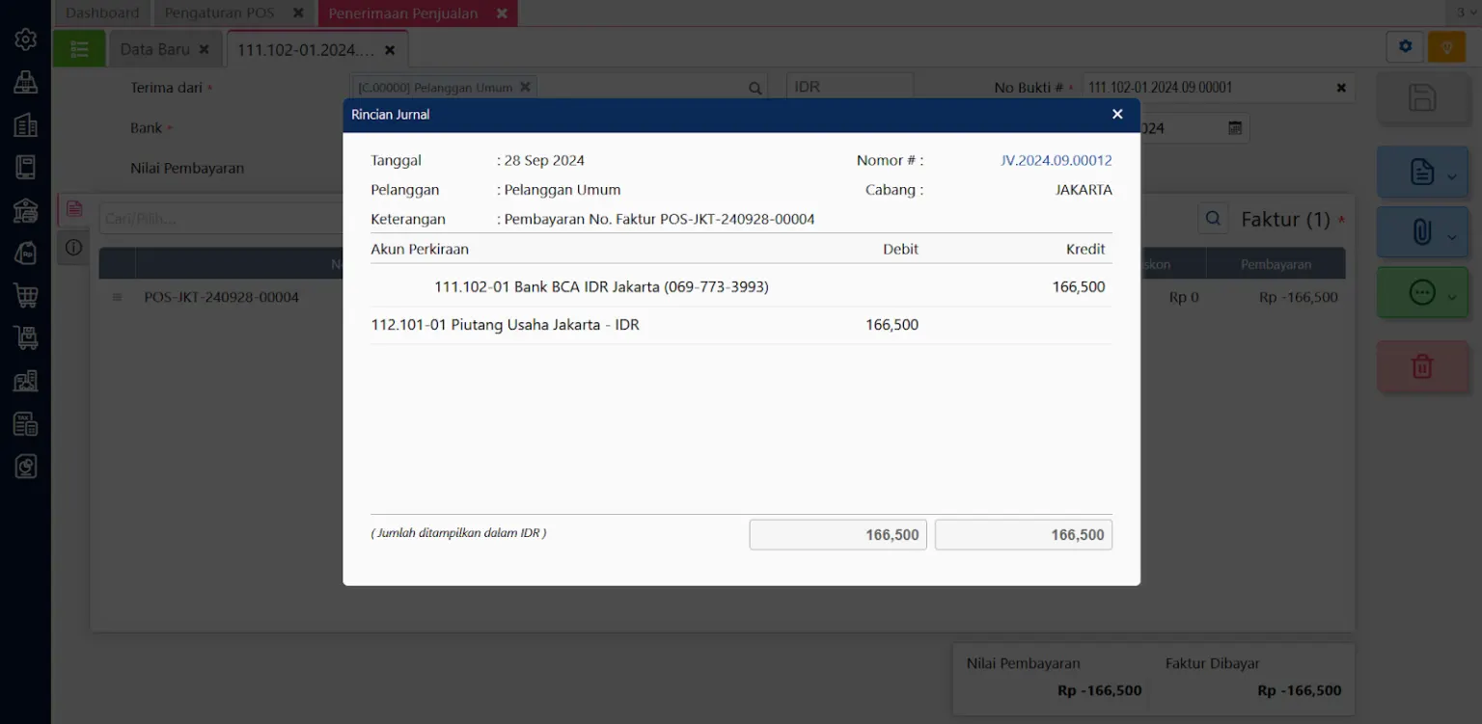Open the shopping cart purchase module icon

point(26,295)
